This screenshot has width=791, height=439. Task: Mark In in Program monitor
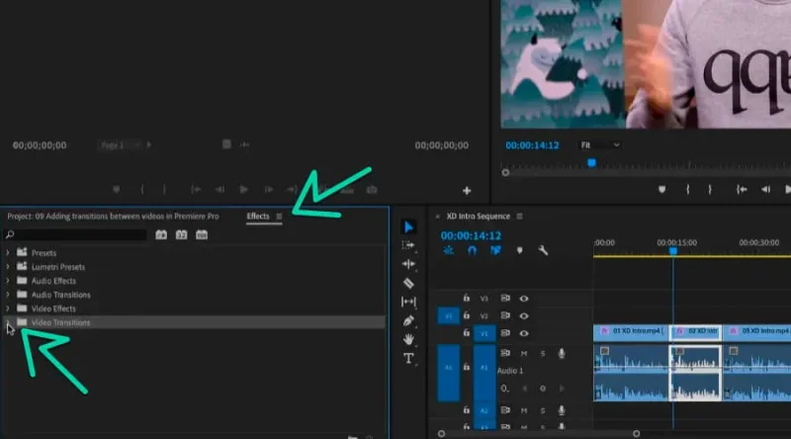(x=687, y=189)
